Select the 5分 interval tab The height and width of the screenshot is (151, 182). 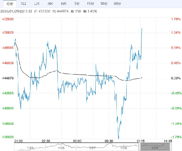click(77, 4)
